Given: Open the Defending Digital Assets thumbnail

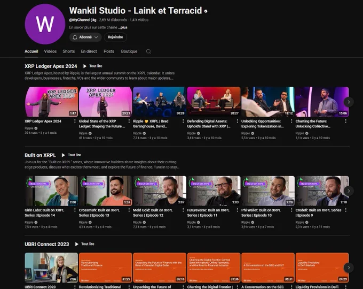Looking at the screenshot, I should [214, 102].
